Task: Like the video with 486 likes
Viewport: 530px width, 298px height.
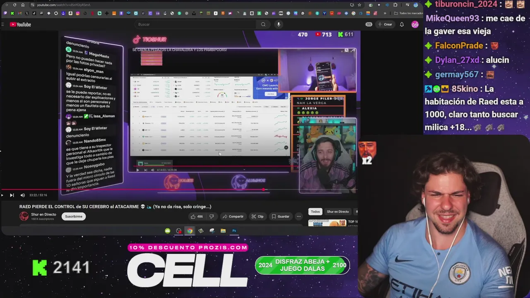Action: click(x=197, y=216)
